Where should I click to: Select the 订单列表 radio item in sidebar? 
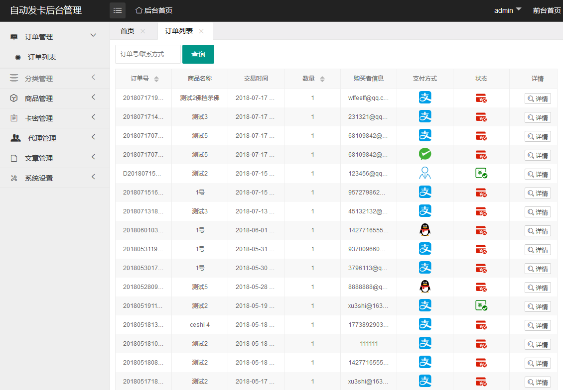pos(18,57)
